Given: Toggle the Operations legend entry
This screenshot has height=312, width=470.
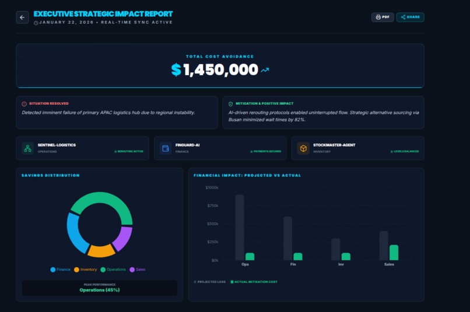Looking at the screenshot, I should tap(113, 270).
